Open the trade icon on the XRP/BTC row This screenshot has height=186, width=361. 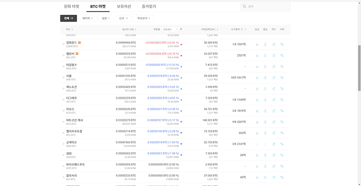tap(282, 78)
